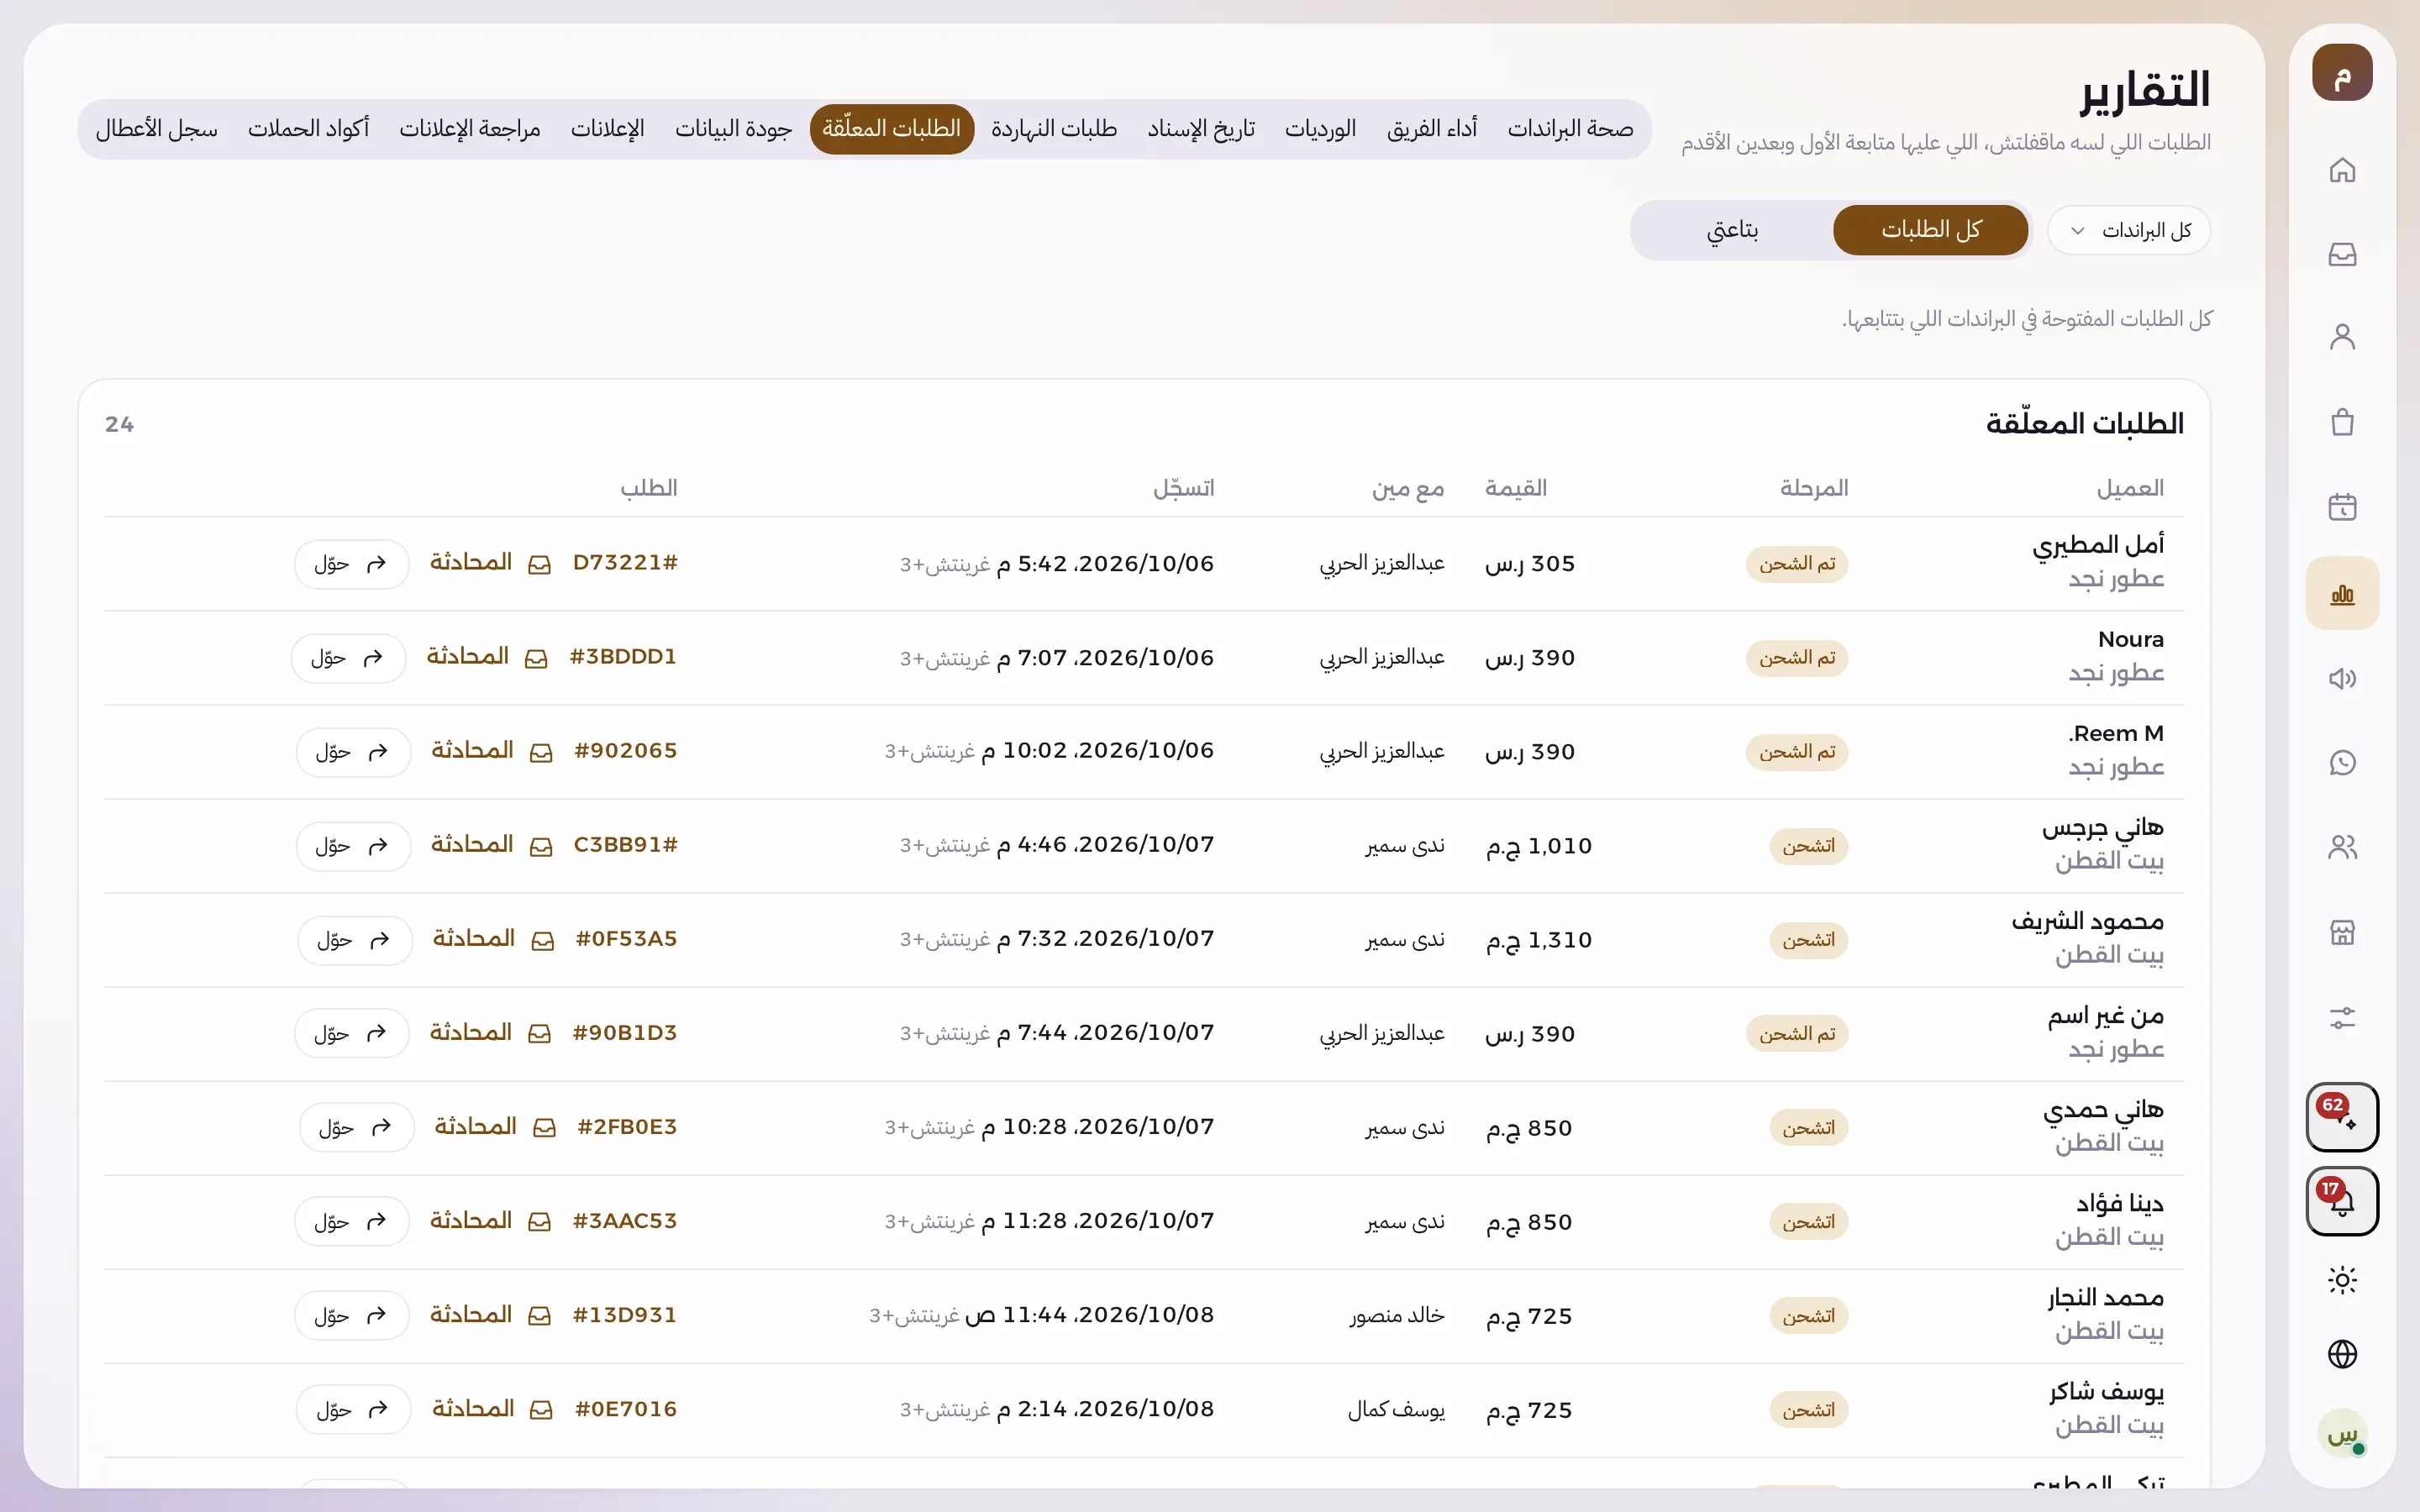2420x1512 pixels.
Task: Open the home icon in the sidebar
Action: (2342, 170)
